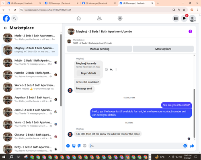This screenshot has height=160, width=201.
Task: Switch to the first Messenger browser tab
Action: [x=24, y=3]
